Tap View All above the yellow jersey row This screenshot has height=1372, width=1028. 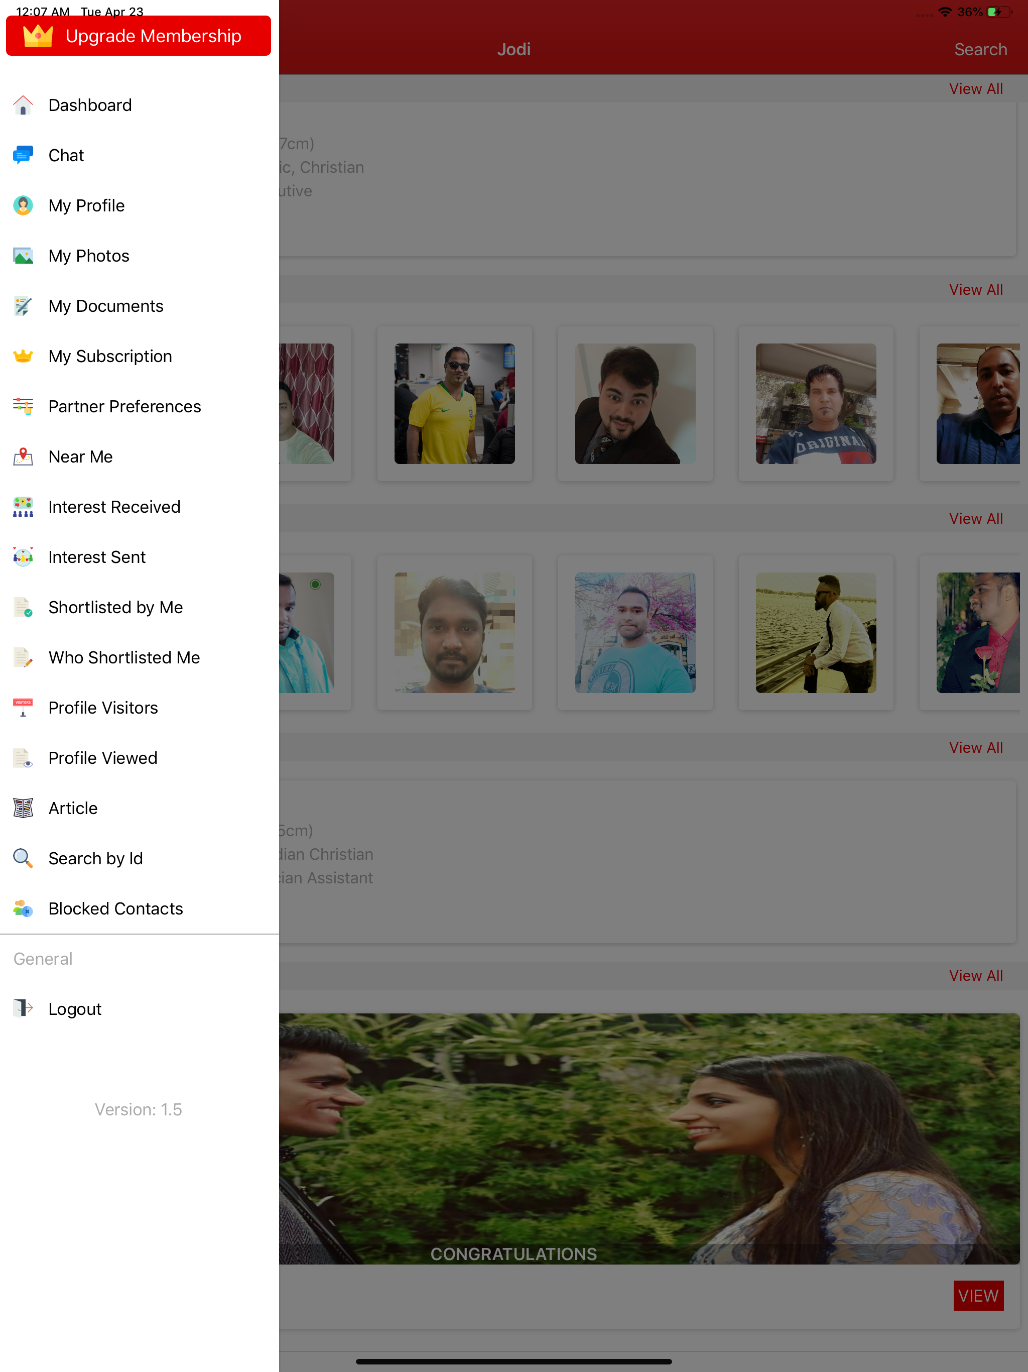976,289
